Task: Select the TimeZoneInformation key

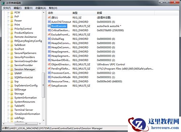Action: point(27,114)
